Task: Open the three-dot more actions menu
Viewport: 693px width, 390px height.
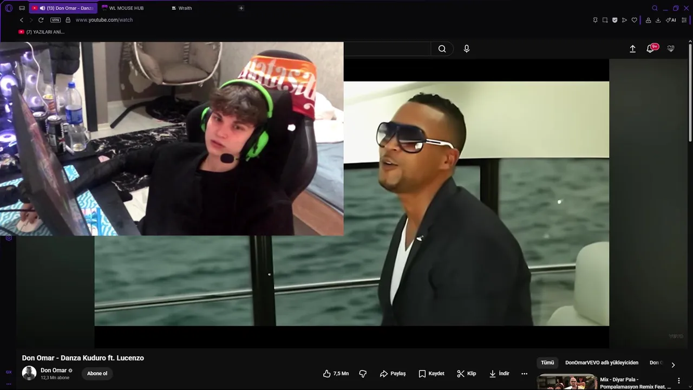Action: pyautogui.click(x=524, y=374)
